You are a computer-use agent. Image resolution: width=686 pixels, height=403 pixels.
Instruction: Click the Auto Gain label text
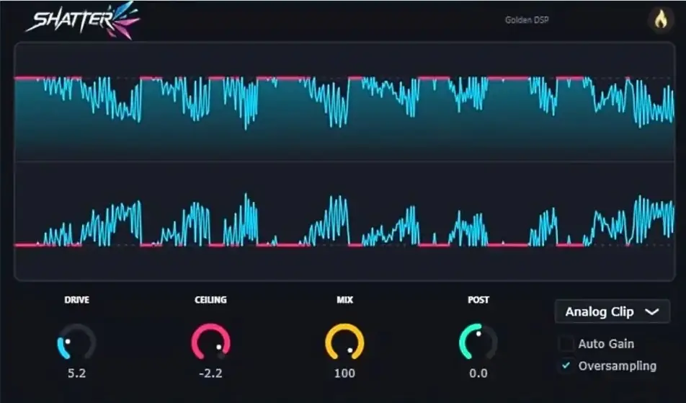point(606,344)
